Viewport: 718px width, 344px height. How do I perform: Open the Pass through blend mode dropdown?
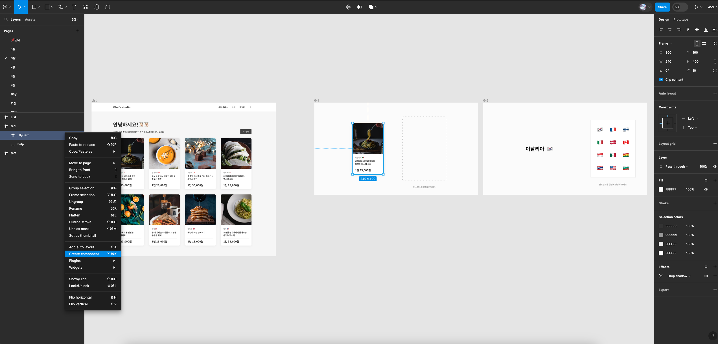tap(677, 166)
